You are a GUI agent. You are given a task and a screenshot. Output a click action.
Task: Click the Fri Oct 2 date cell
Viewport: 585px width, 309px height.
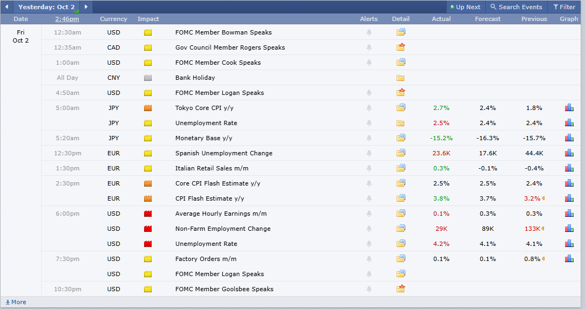[x=21, y=37]
